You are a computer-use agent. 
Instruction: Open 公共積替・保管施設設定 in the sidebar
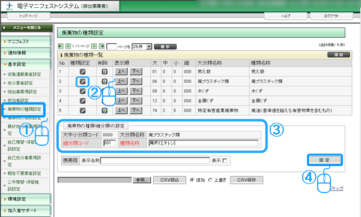[23, 185]
